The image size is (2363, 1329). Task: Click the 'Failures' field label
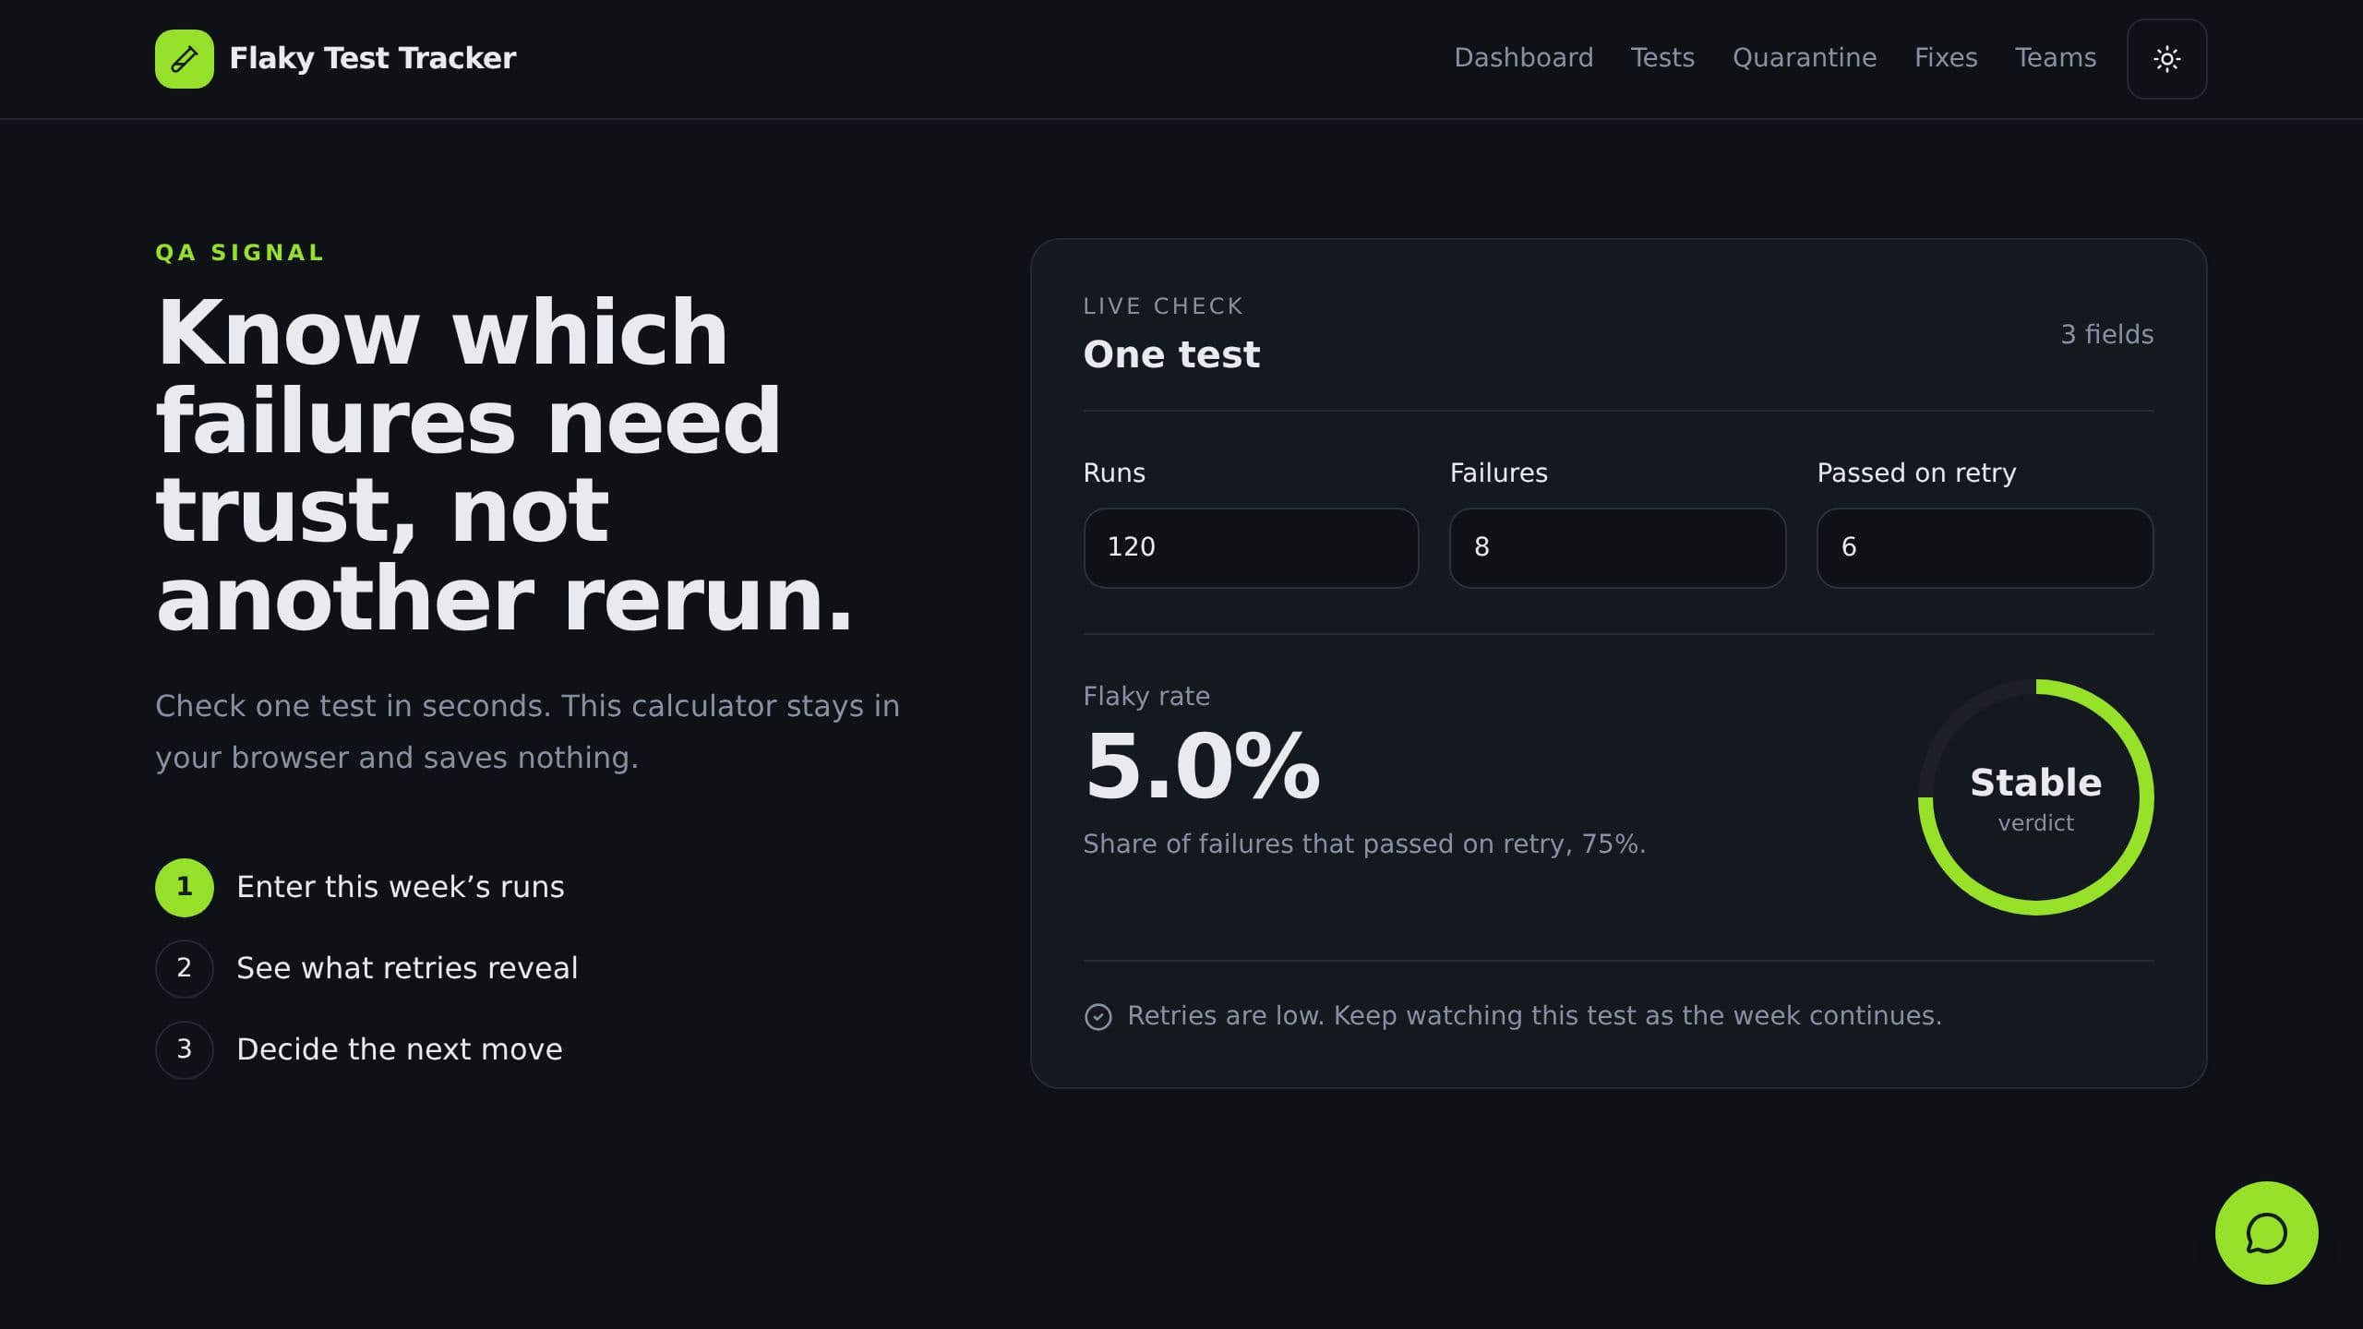[1498, 473]
